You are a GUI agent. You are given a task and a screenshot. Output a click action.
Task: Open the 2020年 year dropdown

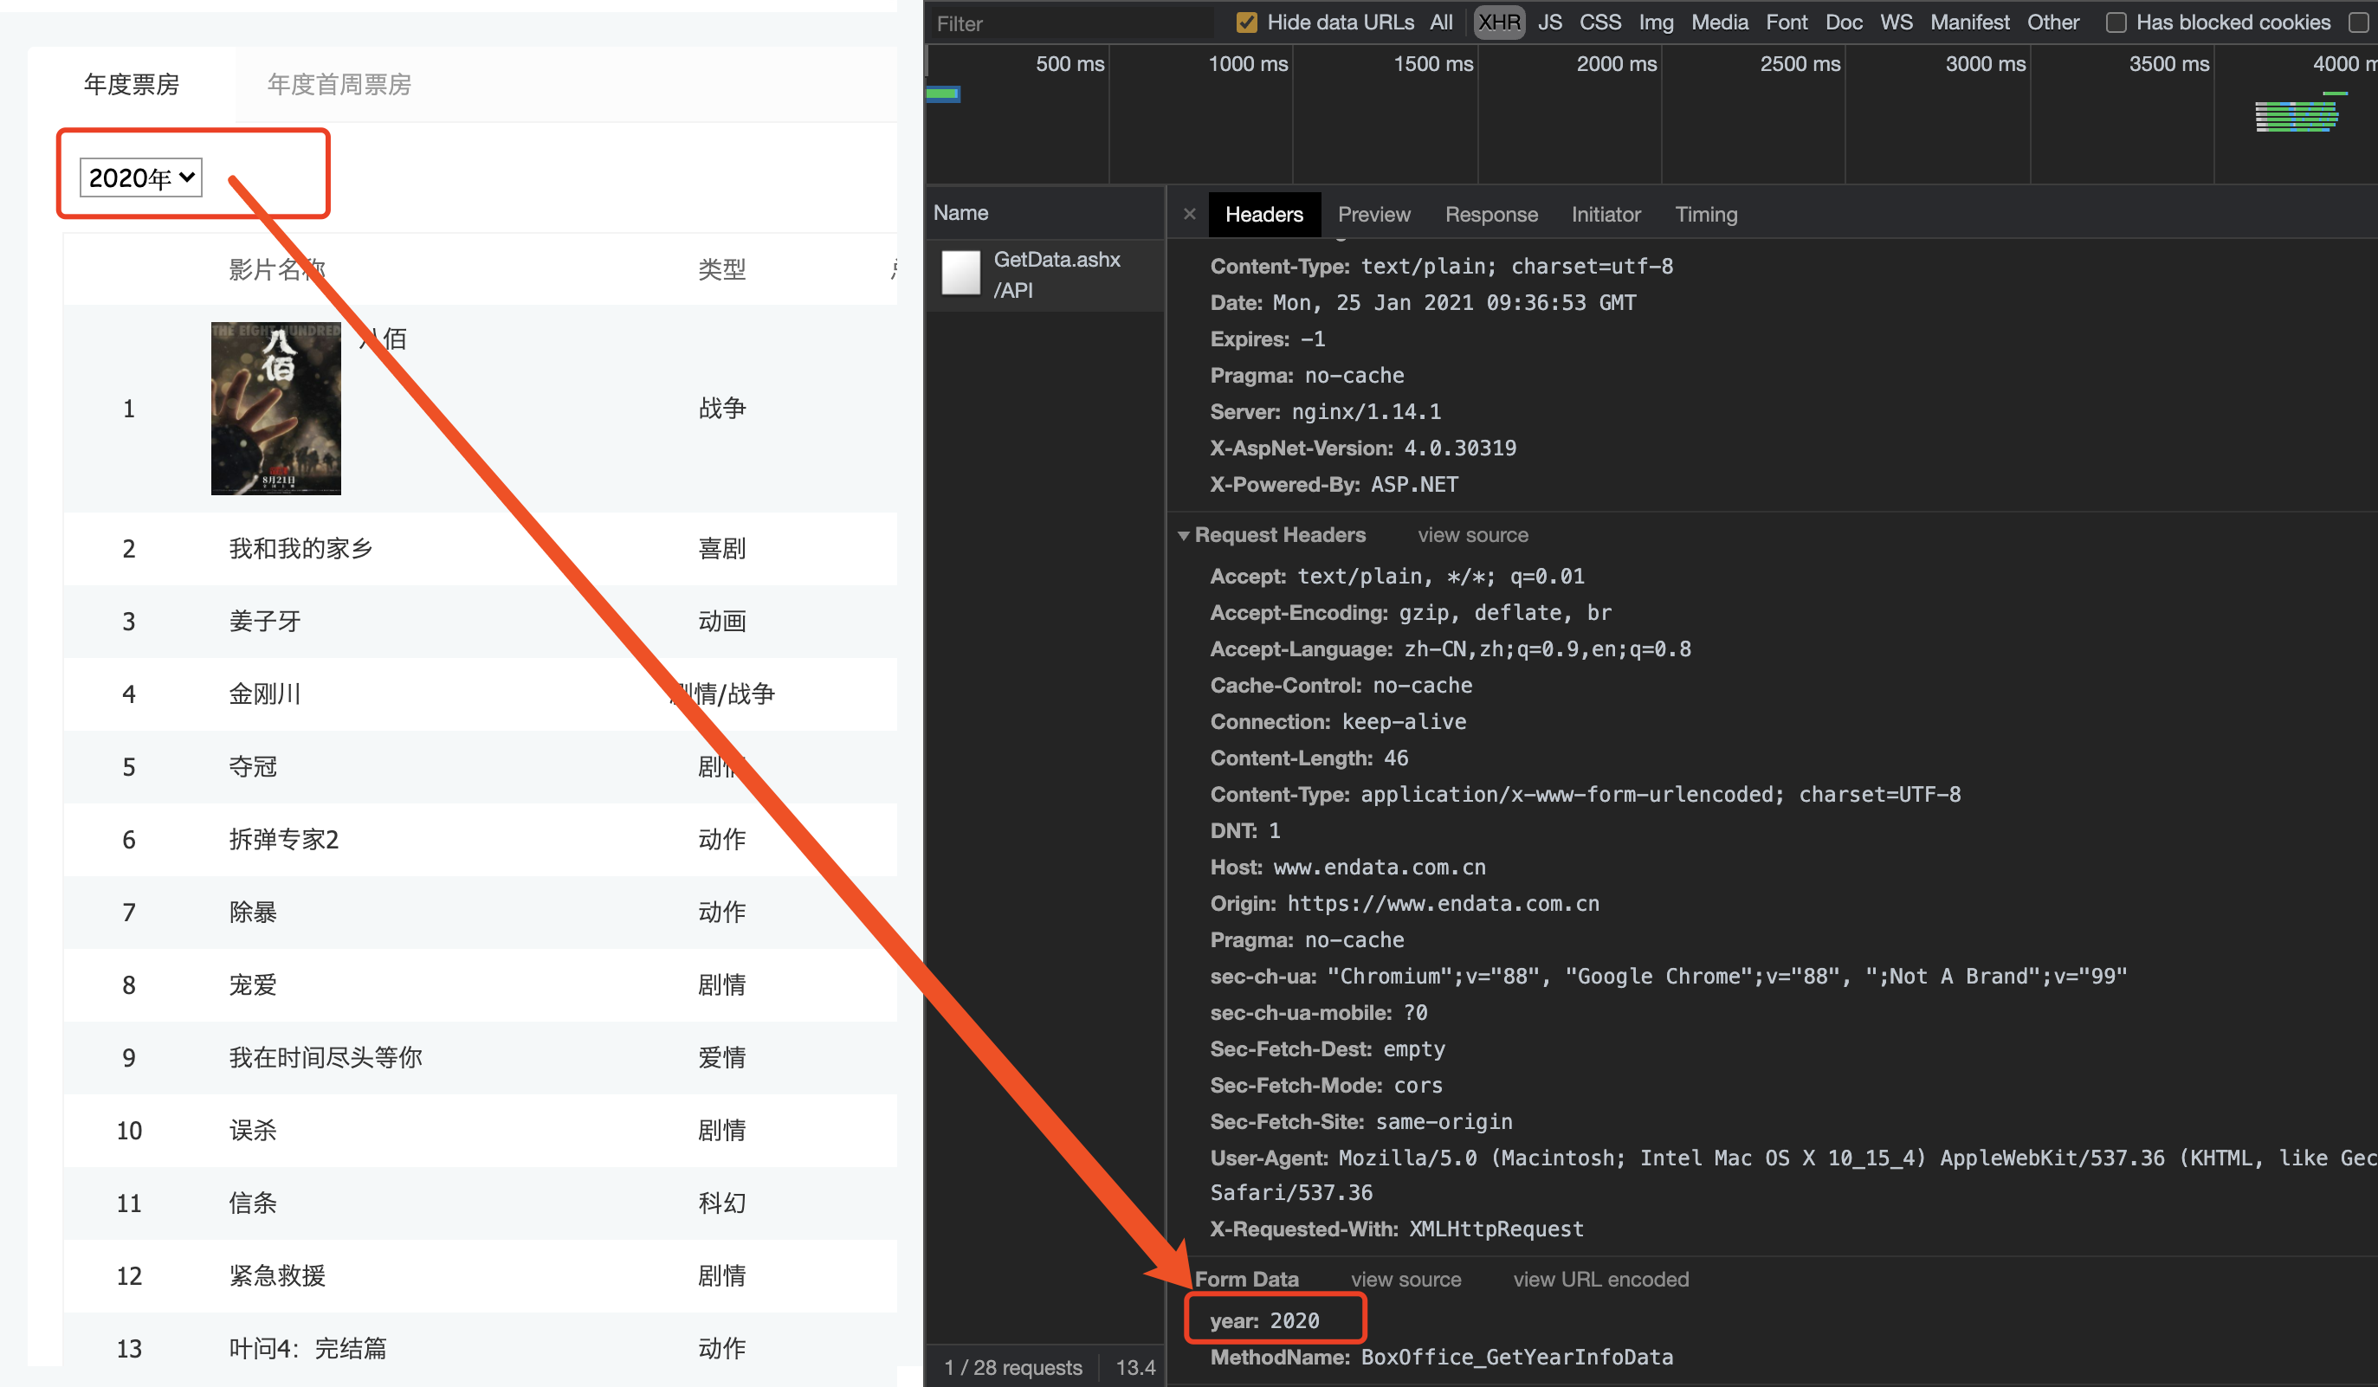pos(140,177)
